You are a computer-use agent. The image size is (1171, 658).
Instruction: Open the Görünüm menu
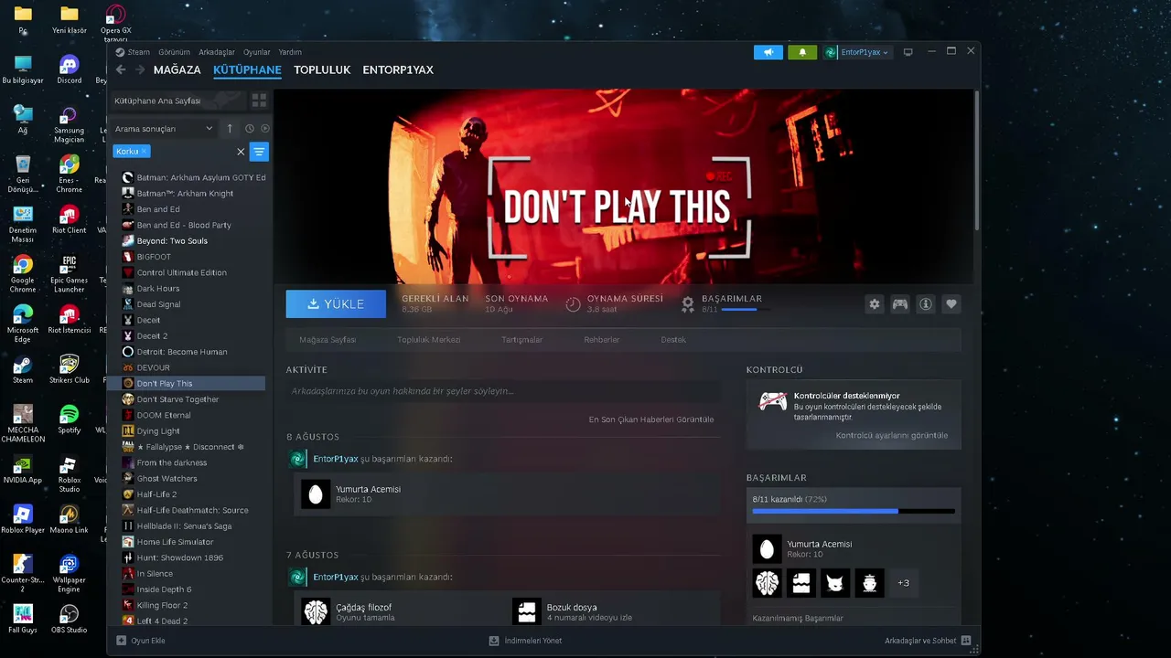[x=174, y=52]
